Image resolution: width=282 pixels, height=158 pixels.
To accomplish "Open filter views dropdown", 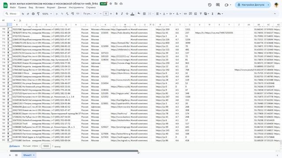I will pyautogui.click(x=207, y=14).
